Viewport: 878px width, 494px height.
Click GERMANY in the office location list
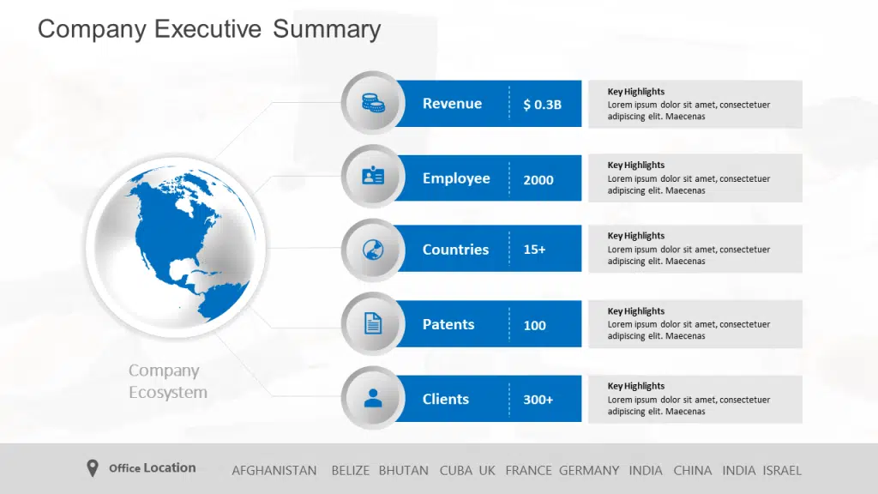[588, 470]
